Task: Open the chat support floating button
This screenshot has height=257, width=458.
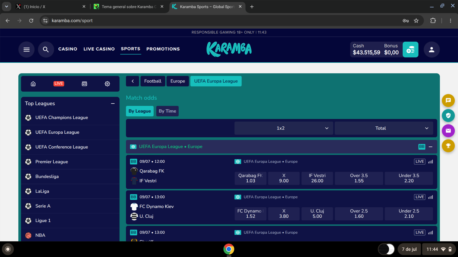Action: (x=448, y=100)
